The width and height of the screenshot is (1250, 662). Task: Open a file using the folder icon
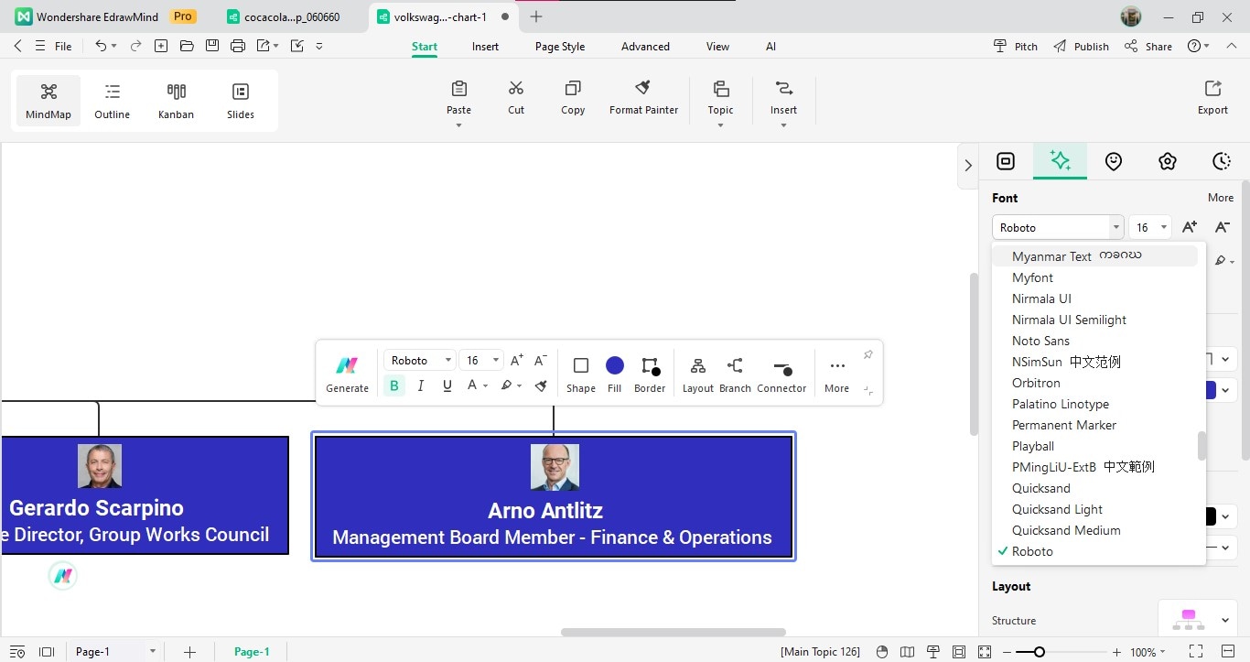click(187, 46)
